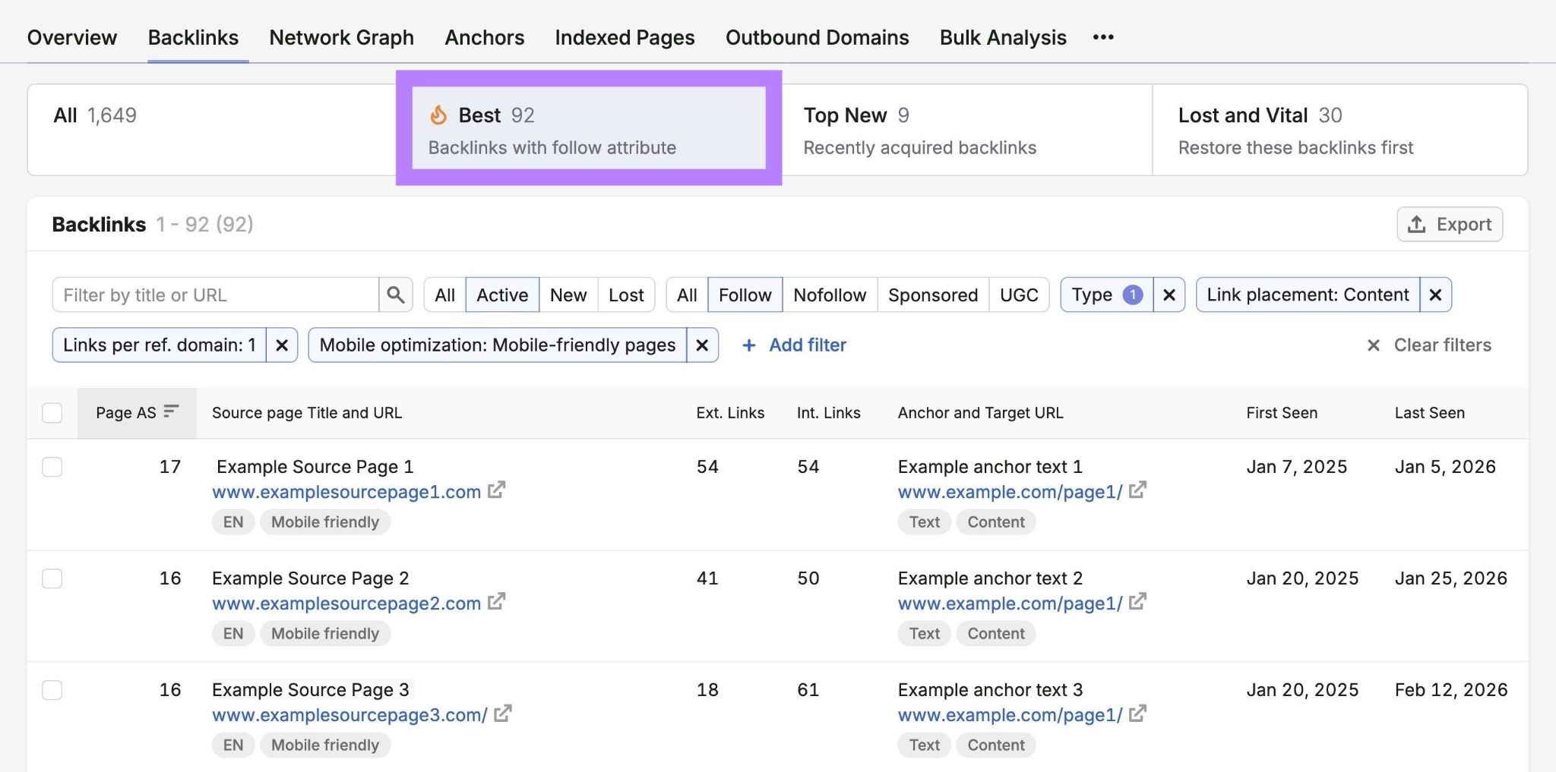The width and height of the screenshot is (1556, 772).
Task: Click the flame icon on Best card
Action: [438, 115]
